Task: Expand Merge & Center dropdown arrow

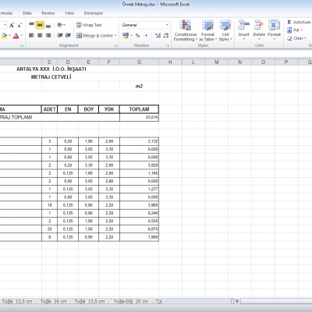Action: [x=115, y=36]
